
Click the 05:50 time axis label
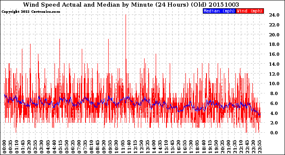pyautogui.click(x=66, y=147)
